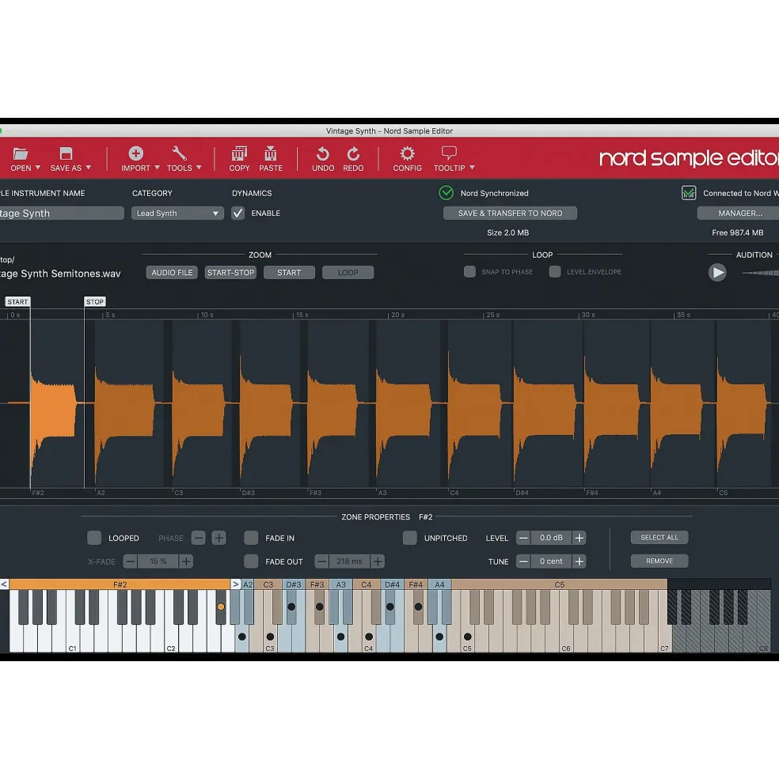The image size is (779, 779).
Task: Zoom to START marker
Action: (289, 272)
